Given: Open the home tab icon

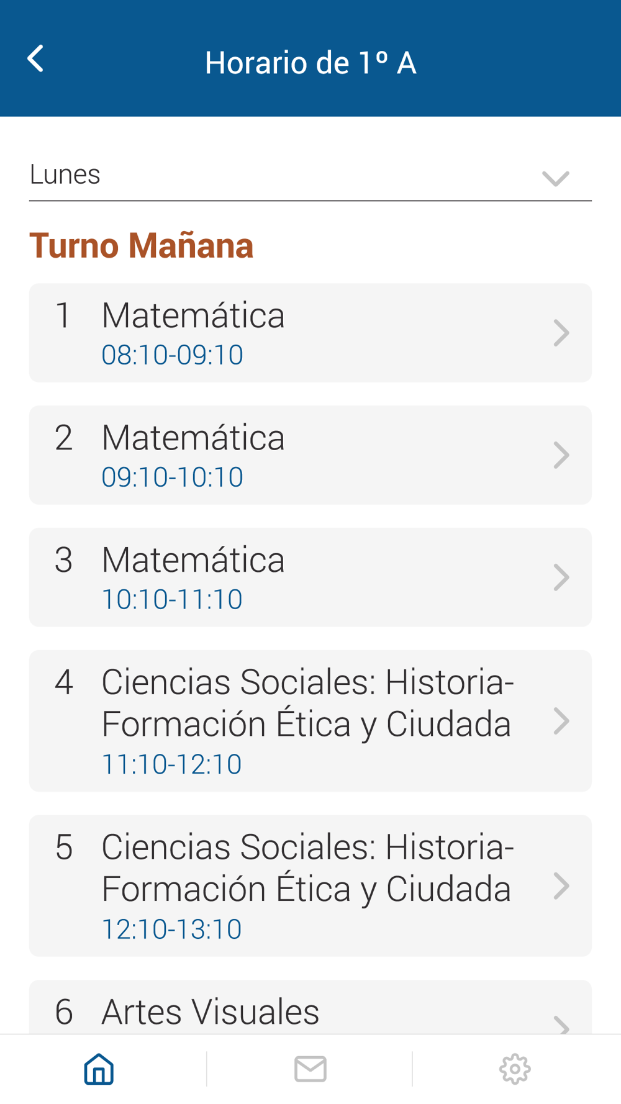Looking at the screenshot, I should (x=99, y=1069).
